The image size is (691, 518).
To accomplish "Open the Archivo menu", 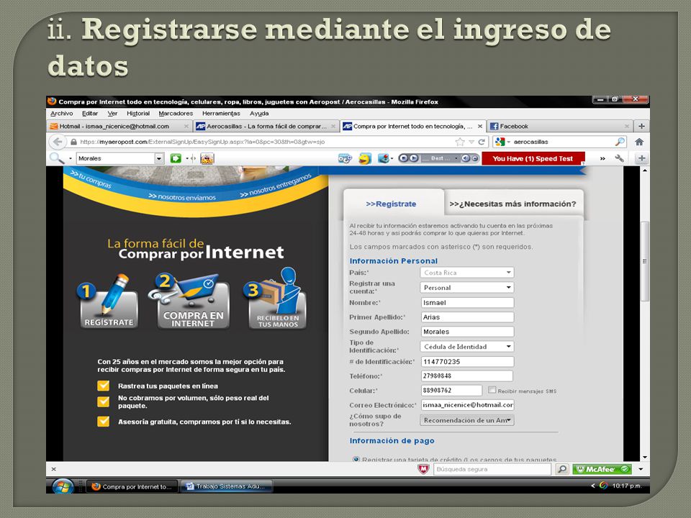I will coord(62,114).
